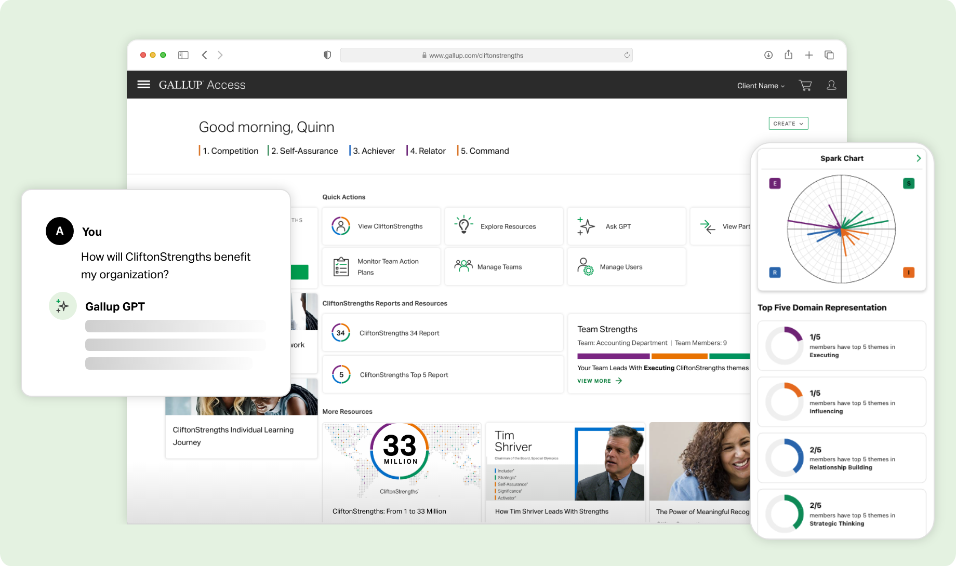Select the 2. Self-Assurance strength
956x566 pixels.
pos(303,151)
